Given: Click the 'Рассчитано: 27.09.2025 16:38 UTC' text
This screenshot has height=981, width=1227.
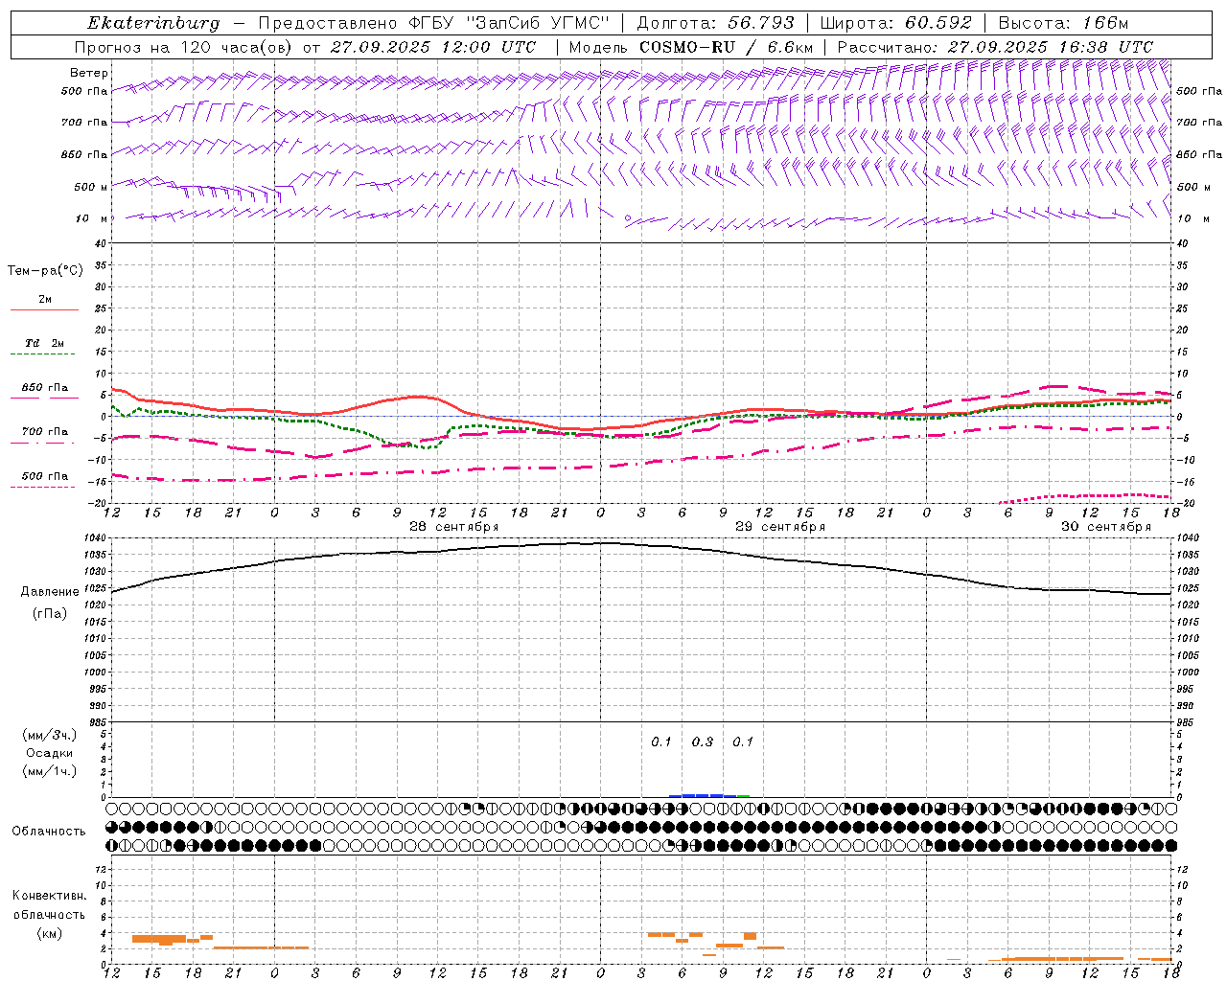Looking at the screenshot, I should (x=995, y=47).
